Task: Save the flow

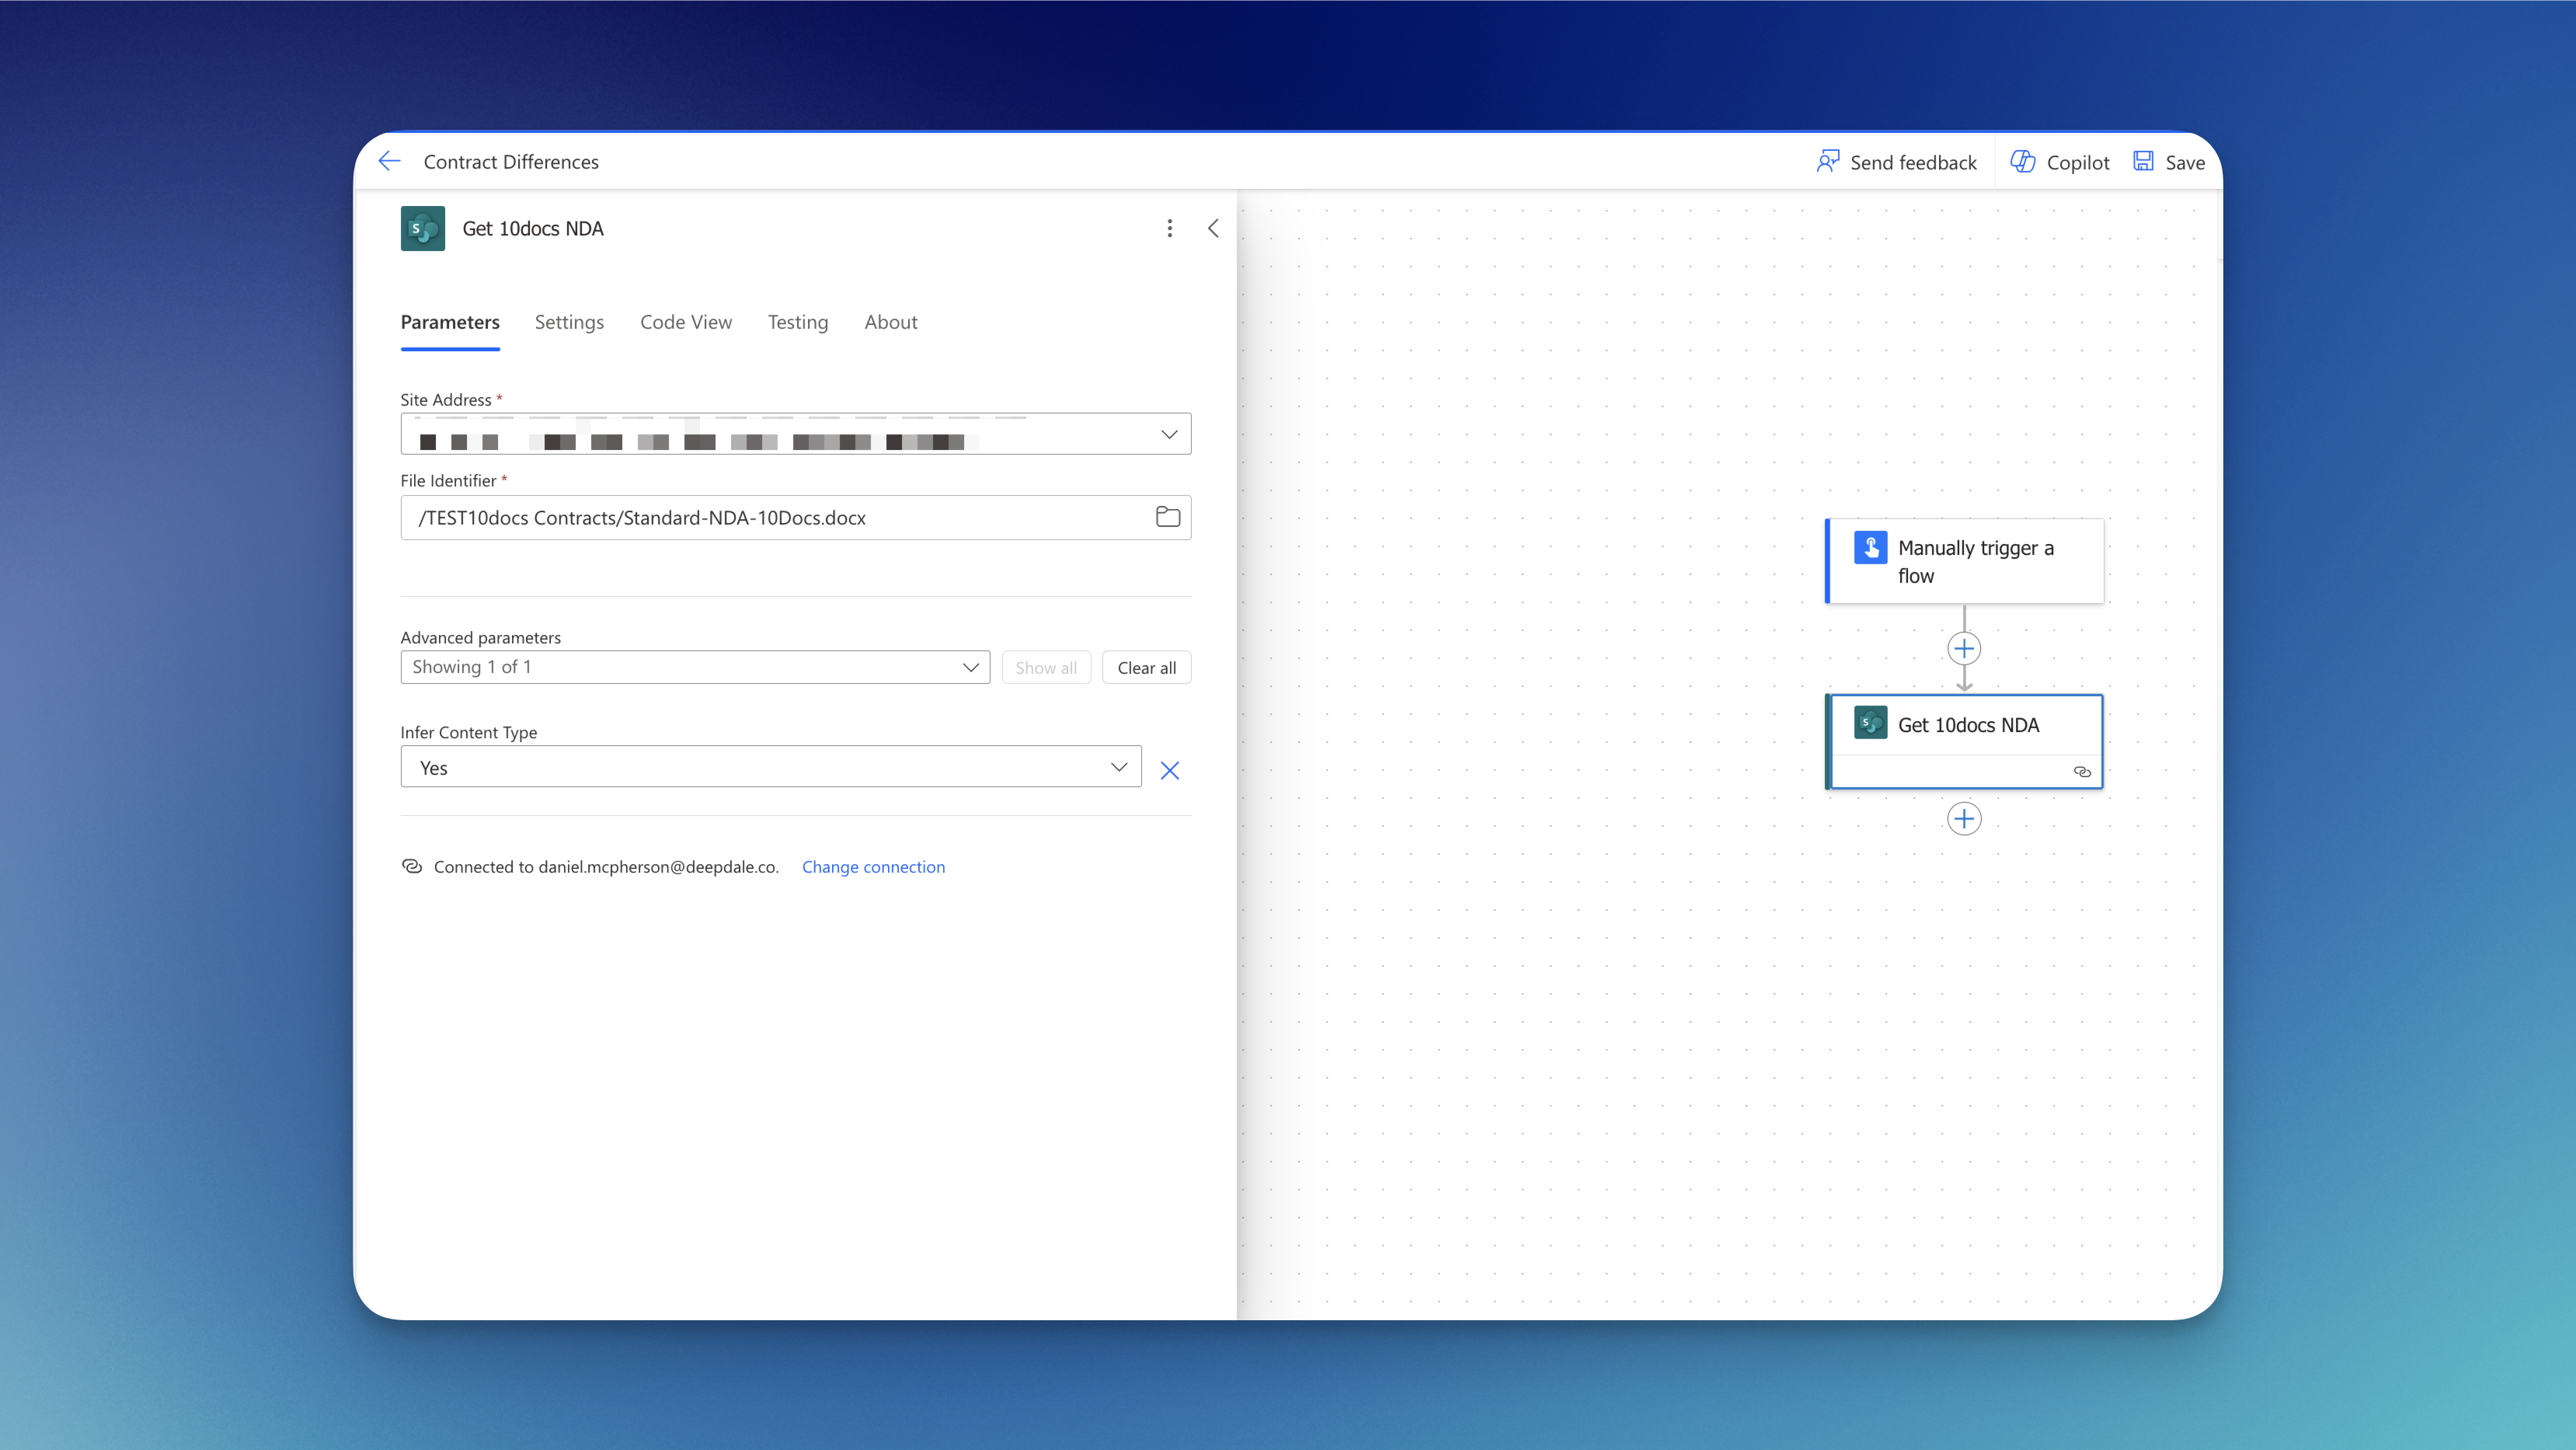Action: pyautogui.click(x=2169, y=162)
